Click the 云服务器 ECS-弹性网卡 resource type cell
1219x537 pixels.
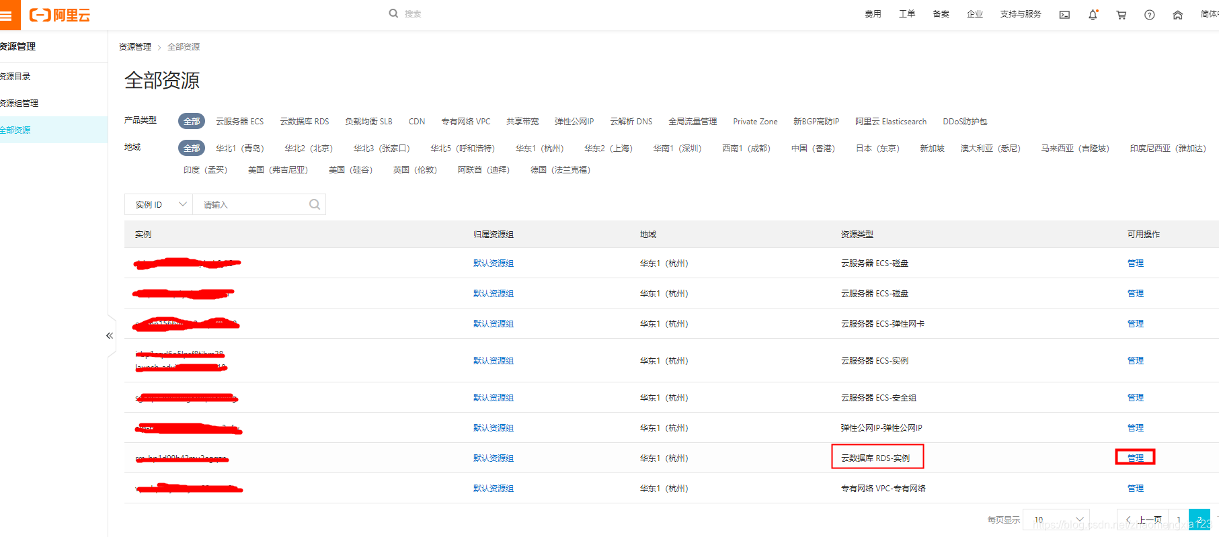(883, 324)
